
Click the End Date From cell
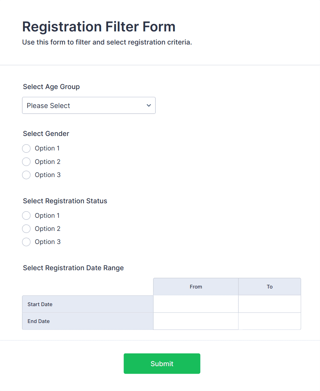tap(196, 321)
